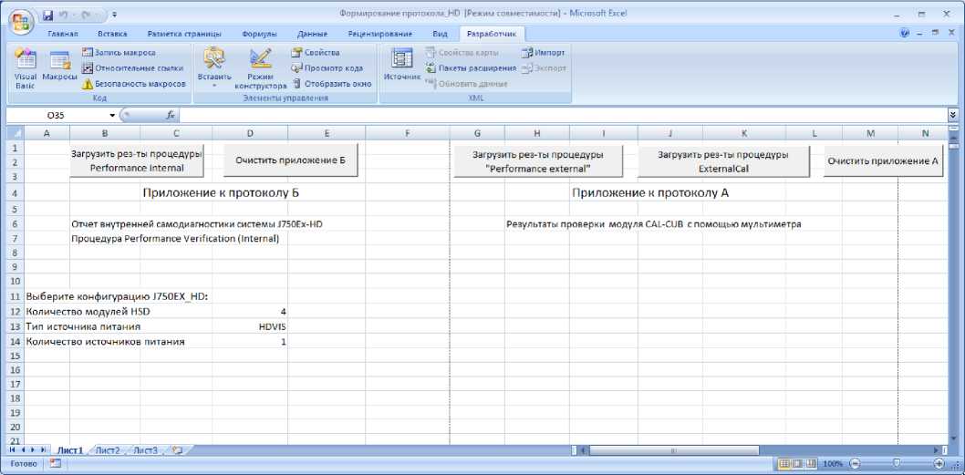
Task: Switch to Главная tab
Action: (x=62, y=34)
